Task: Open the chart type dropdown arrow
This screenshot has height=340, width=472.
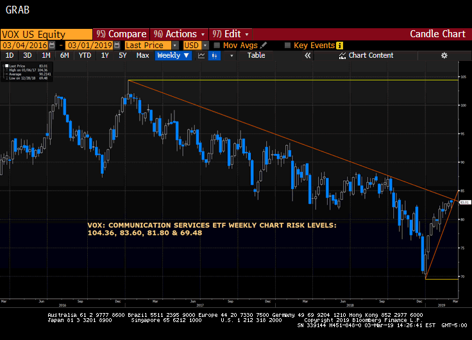Action: click(x=231, y=56)
